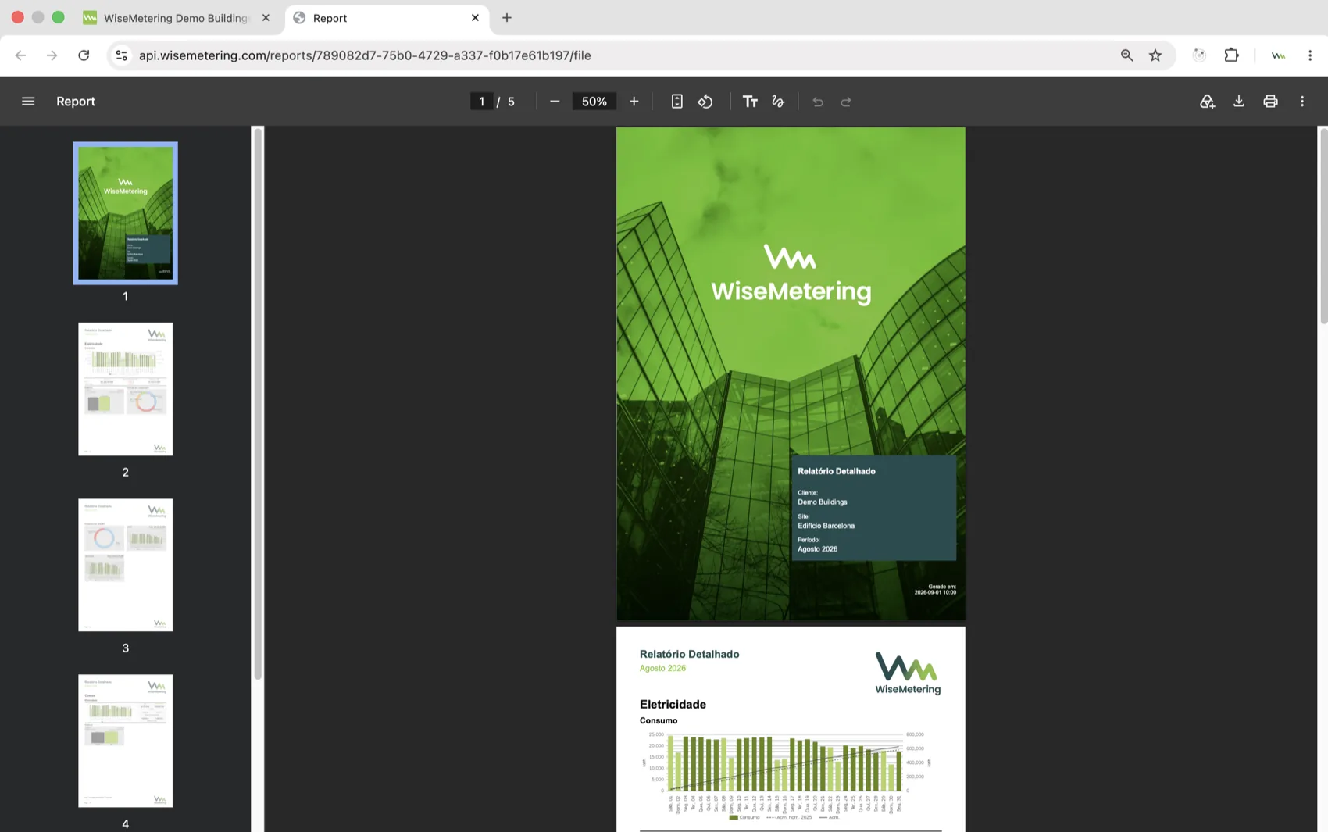
Task: Select the draw annotation tool
Action: 778,102
